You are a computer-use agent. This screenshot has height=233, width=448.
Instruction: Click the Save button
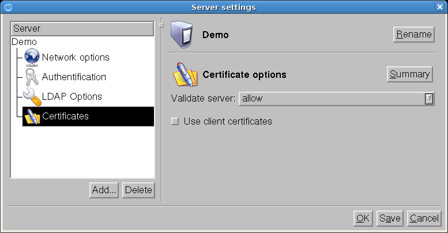coord(390,219)
